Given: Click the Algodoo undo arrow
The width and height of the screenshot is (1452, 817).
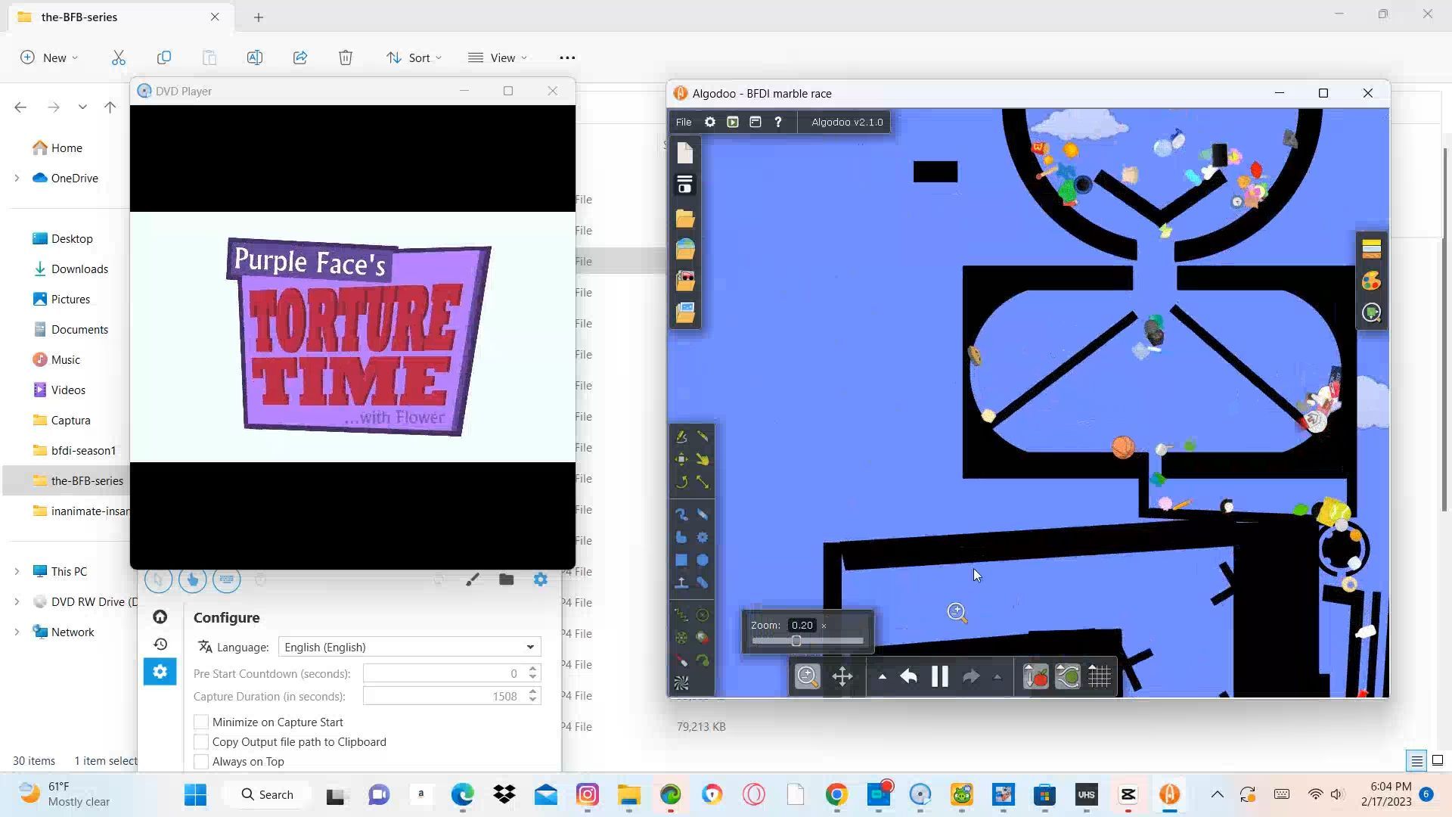Looking at the screenshot, I should pyautogui.click(x=908, y=676).
